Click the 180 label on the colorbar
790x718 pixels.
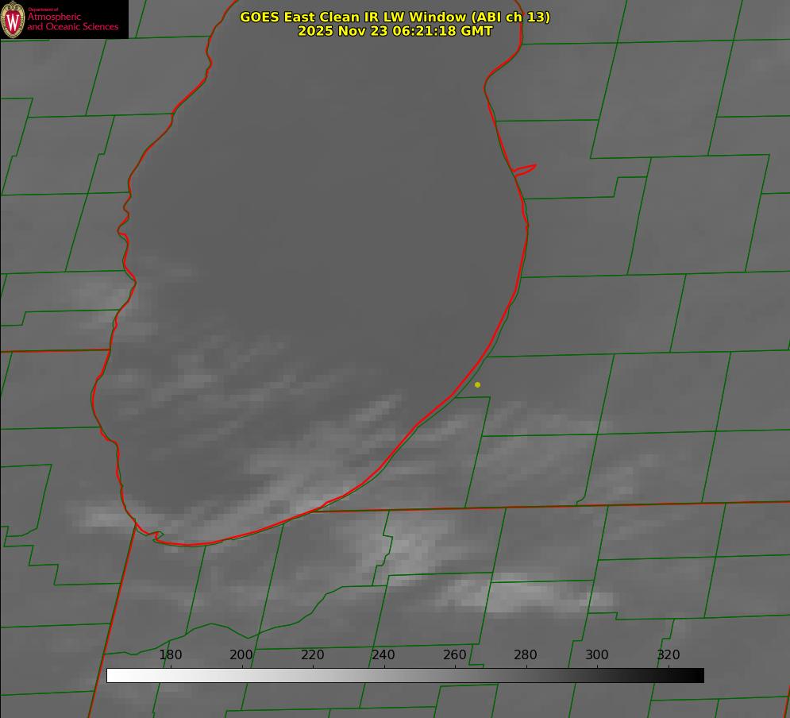click(171, 655)
